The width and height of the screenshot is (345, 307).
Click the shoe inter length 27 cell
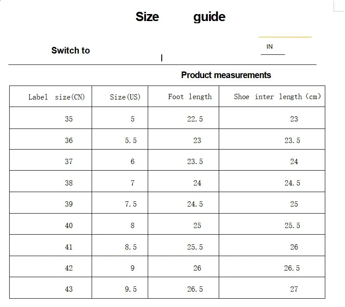(272, 288)
